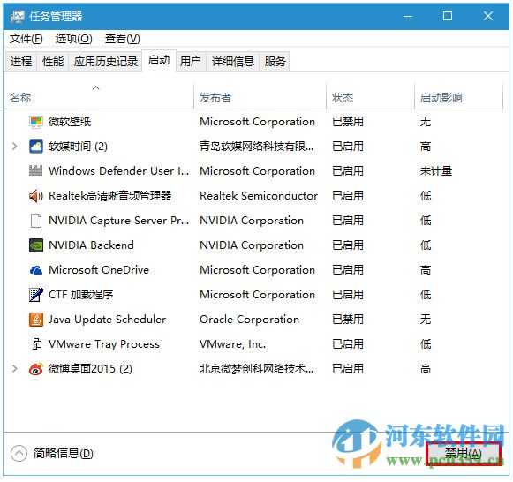The height and width of the screenshot is (482, 513).
Task: Minimize the Task Manager window
Action: [x=408, y=16]
